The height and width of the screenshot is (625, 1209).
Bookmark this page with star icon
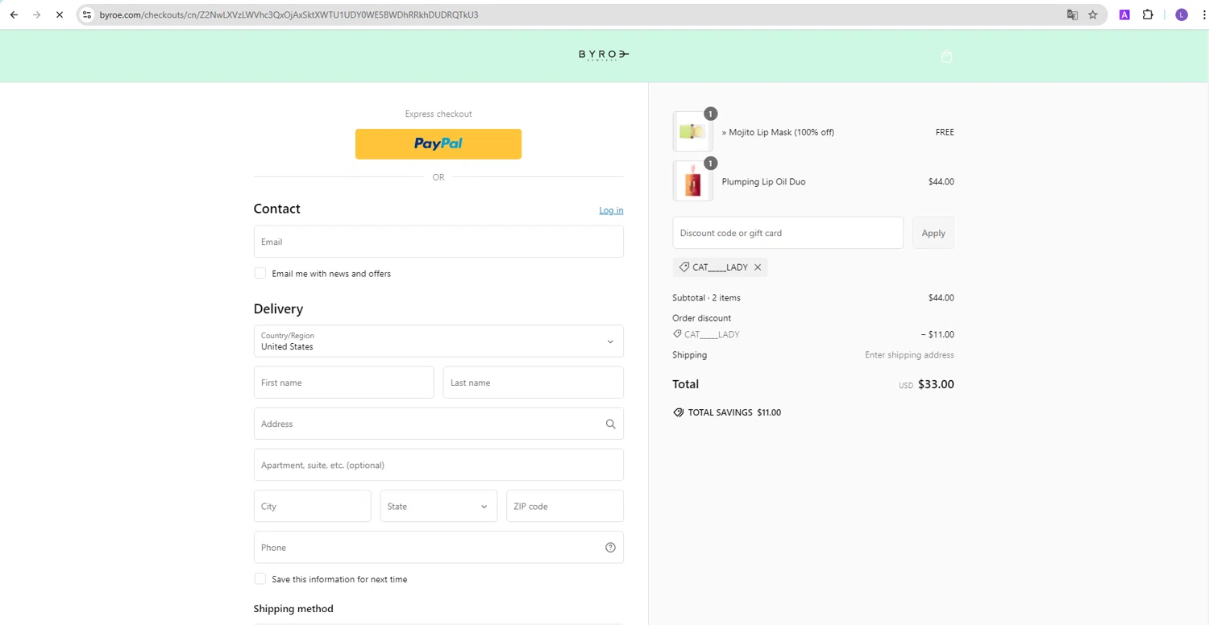click(x=1093, y=14)
